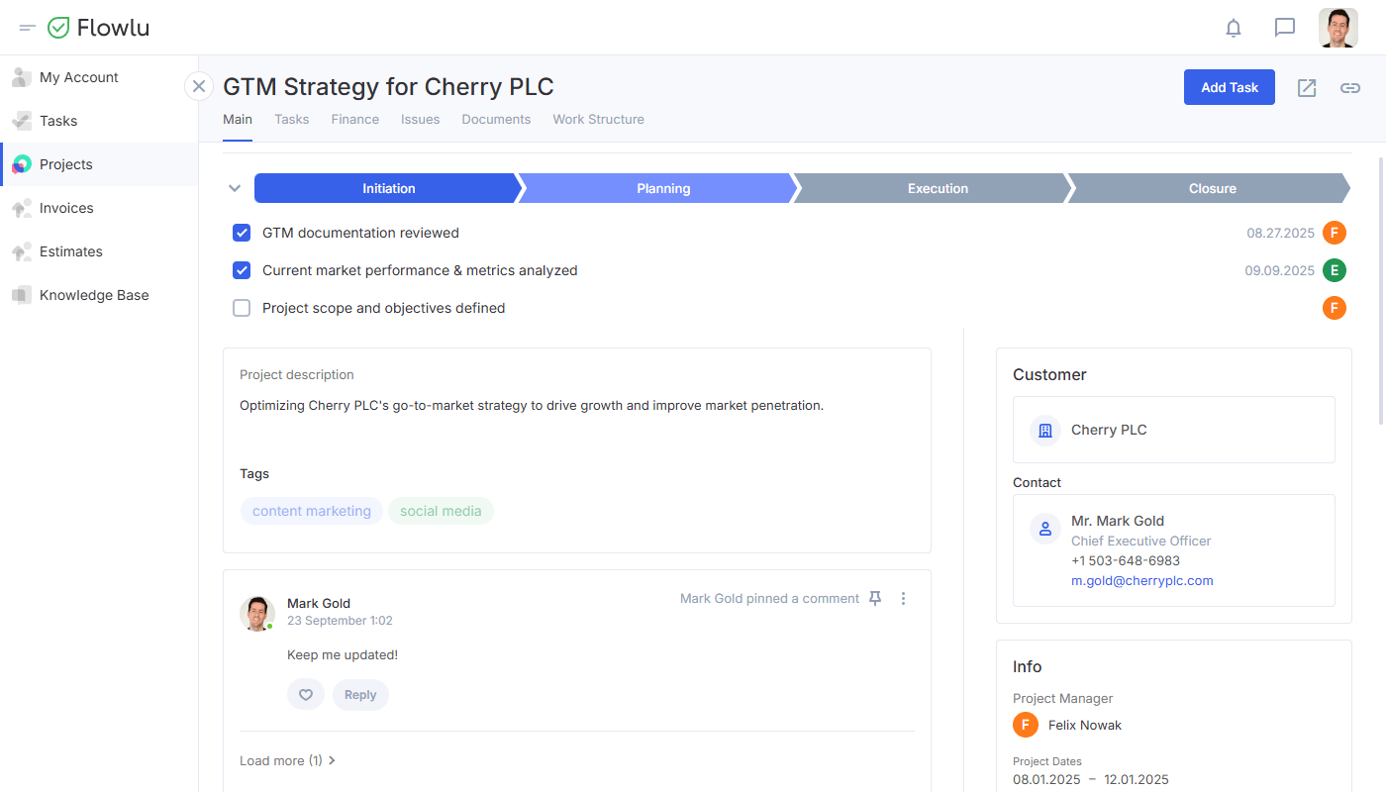Collapse the project stage checklist chevron
Viewport: 1386px width, 792px height.
click(235, 188)
